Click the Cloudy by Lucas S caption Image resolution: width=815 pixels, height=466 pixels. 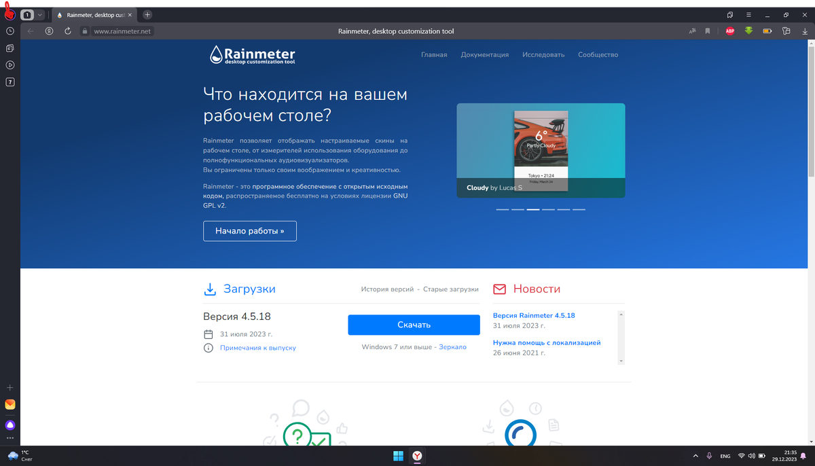494,187
